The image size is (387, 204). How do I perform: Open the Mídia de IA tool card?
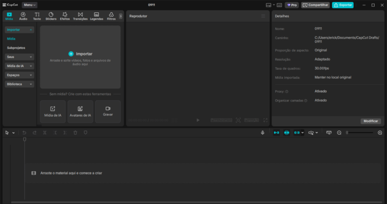click(x=53, y=112)
